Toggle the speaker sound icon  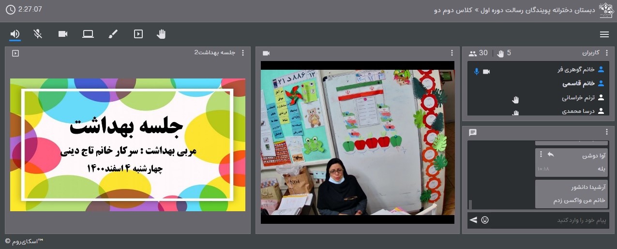15,34
